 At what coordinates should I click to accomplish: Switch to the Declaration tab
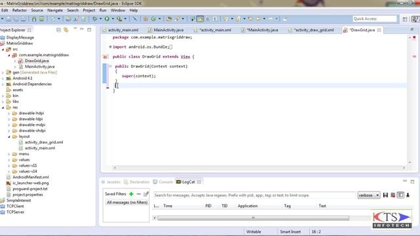[136, 182]
